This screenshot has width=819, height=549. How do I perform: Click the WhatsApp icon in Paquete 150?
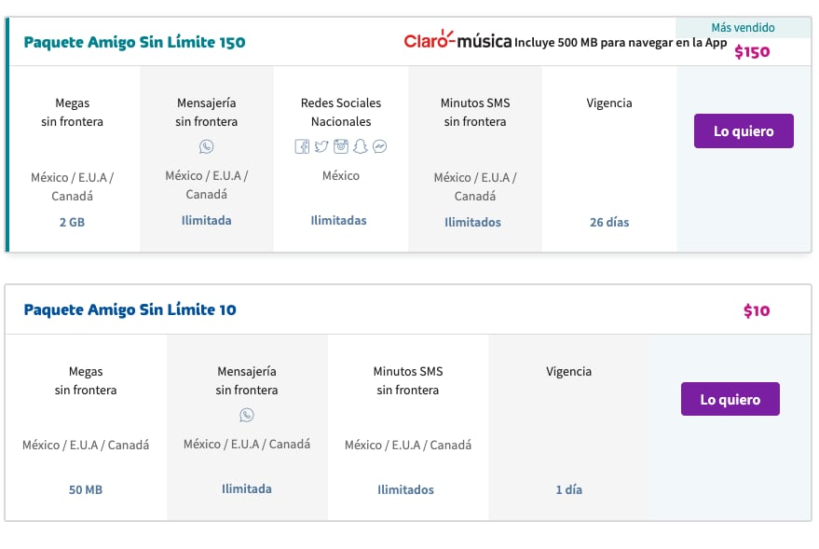[207, 146]
